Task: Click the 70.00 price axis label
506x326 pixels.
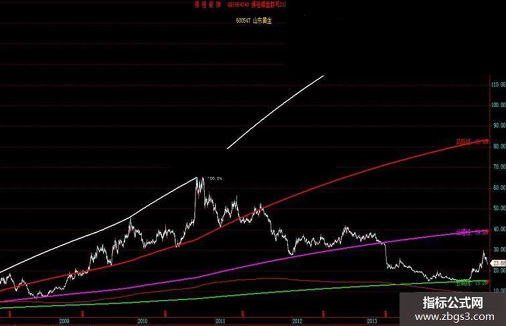Action: tap(499, 167)
